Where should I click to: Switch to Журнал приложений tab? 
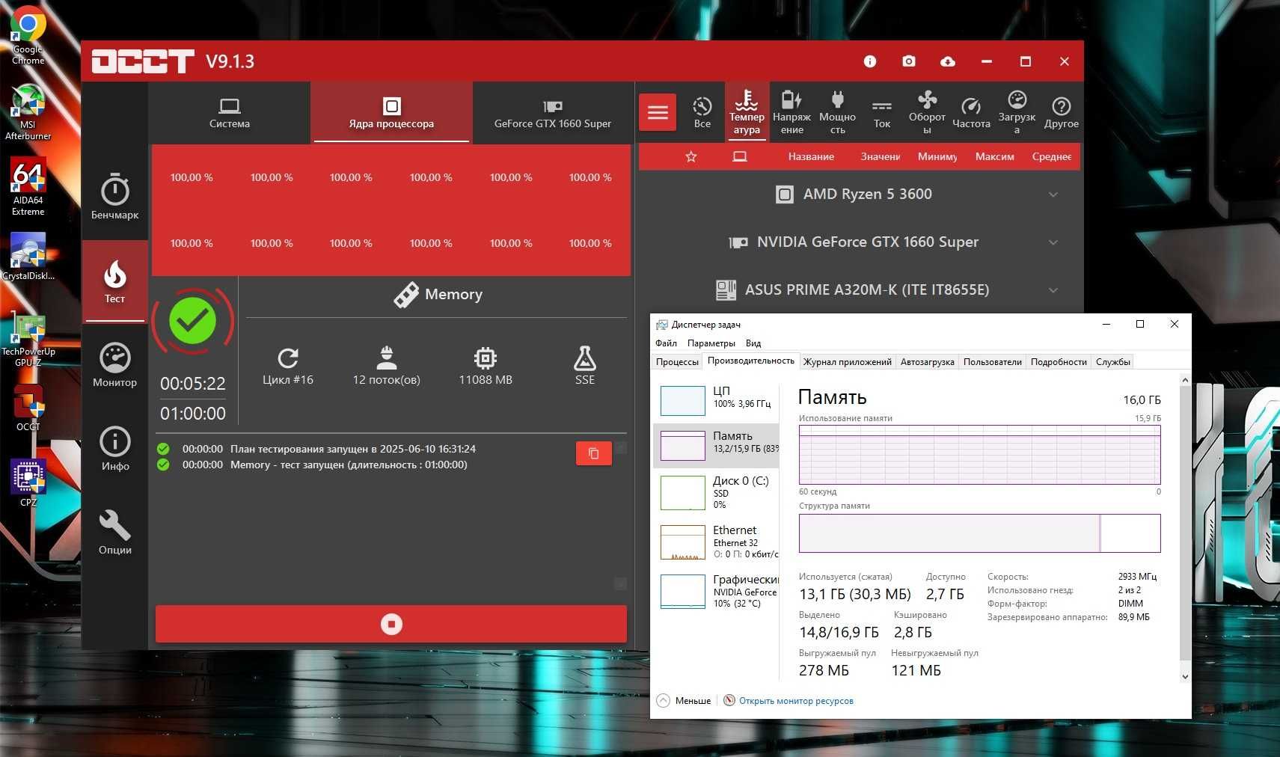tap(847, 362)
